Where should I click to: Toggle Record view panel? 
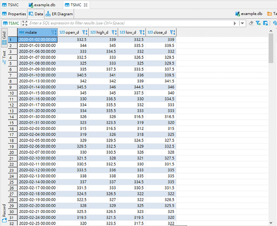coord(4,212)
